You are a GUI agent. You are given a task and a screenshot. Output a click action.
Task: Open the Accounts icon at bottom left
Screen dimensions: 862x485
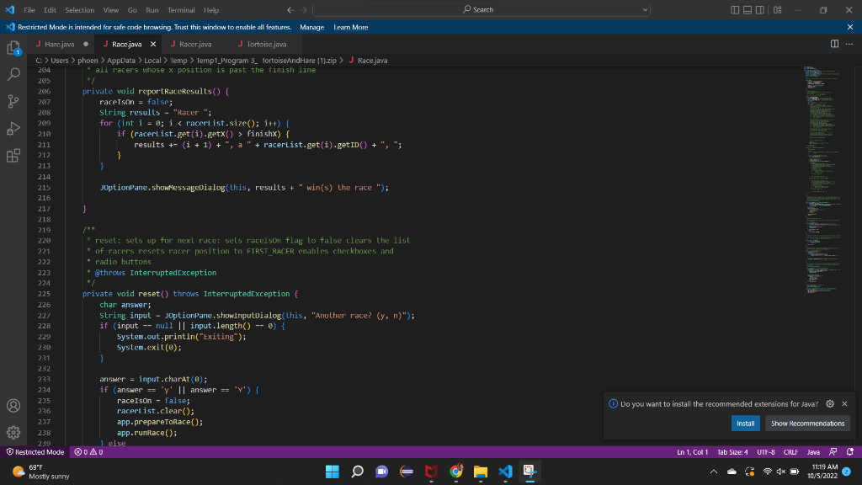13,405
